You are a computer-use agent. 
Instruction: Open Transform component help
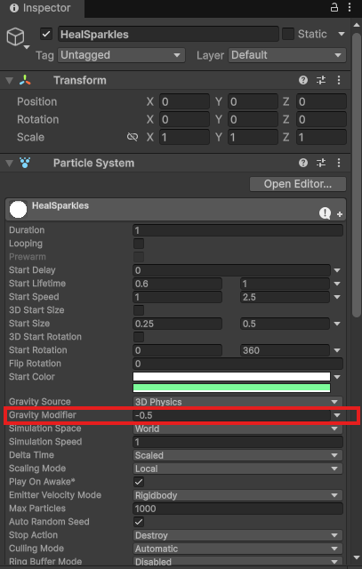tap(303, 80)
